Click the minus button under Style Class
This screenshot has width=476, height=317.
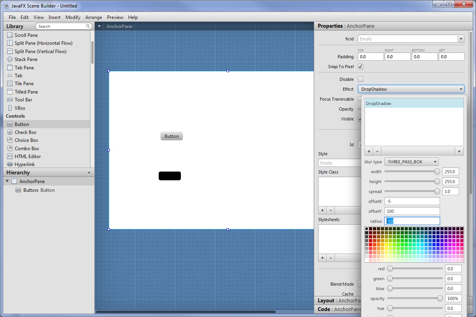tap(331, 210)
